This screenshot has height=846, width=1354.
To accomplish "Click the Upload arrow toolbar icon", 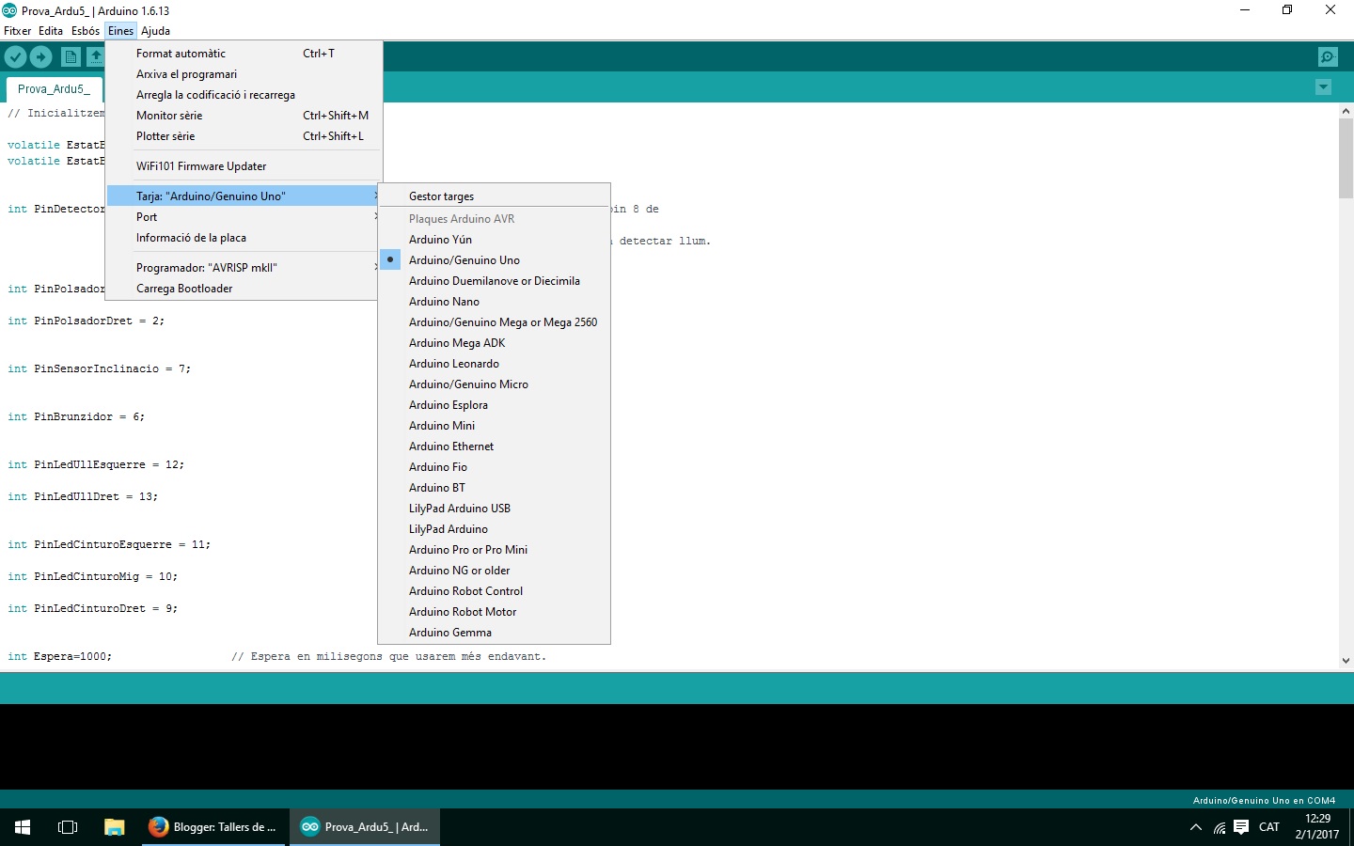I will pyautogui.click(x=41, y=57).
